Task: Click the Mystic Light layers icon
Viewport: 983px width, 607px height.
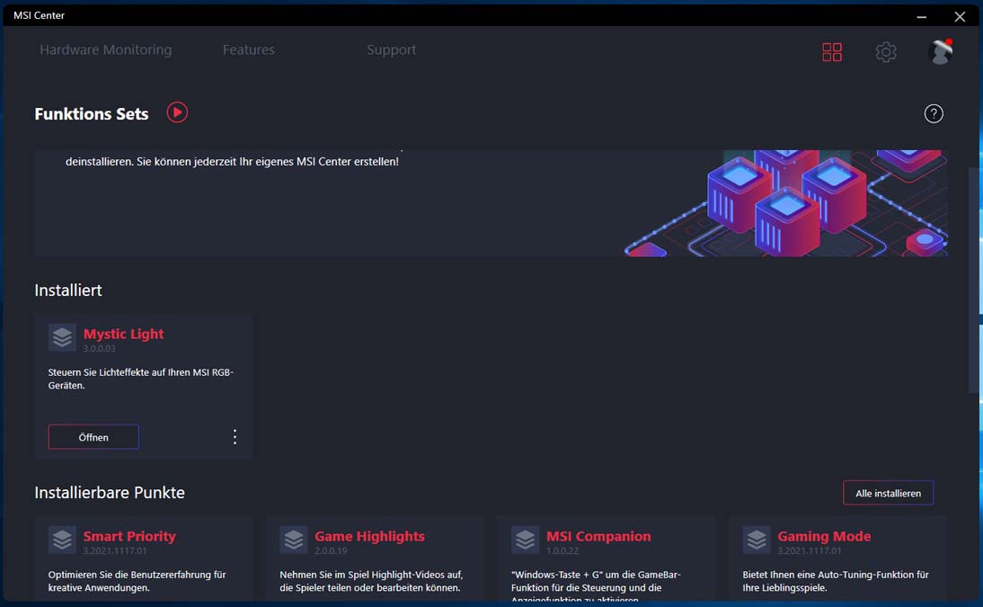Action: pyautogui.click(x=62, y=338)
